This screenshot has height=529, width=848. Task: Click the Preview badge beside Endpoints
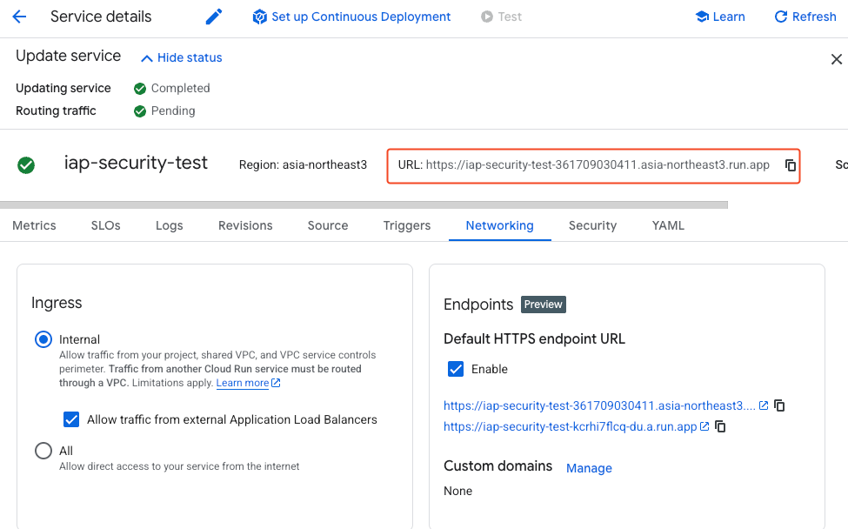pos(543,305)
